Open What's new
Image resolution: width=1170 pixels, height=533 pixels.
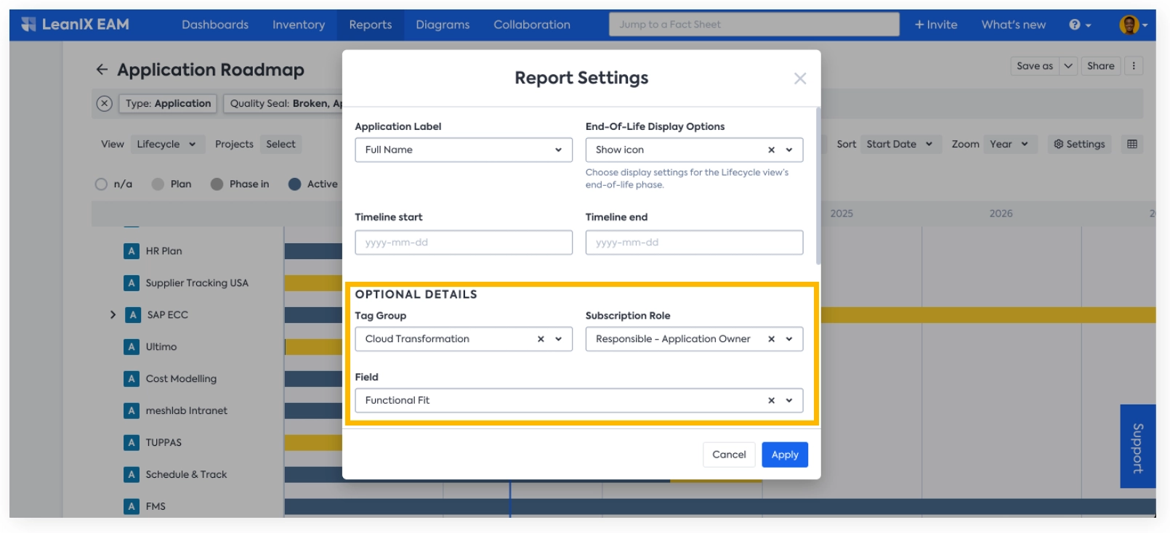coord(1014,25)
